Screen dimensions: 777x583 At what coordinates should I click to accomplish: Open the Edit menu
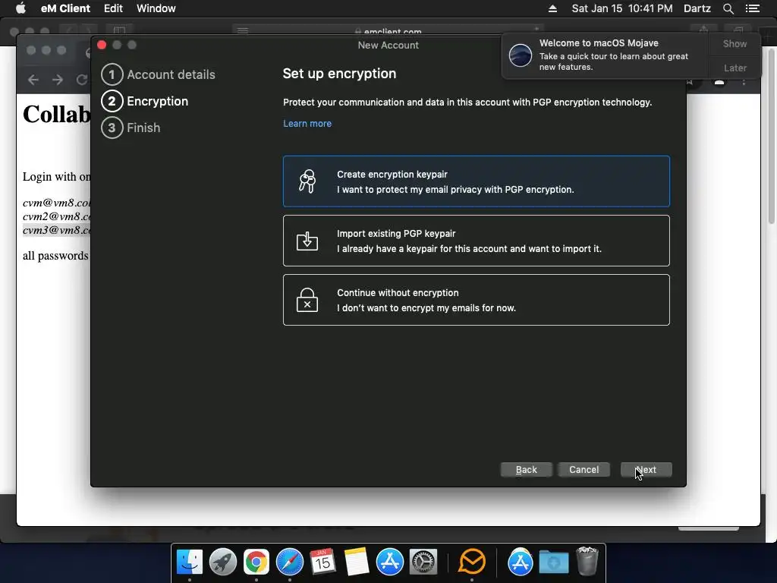coord(113,8)
